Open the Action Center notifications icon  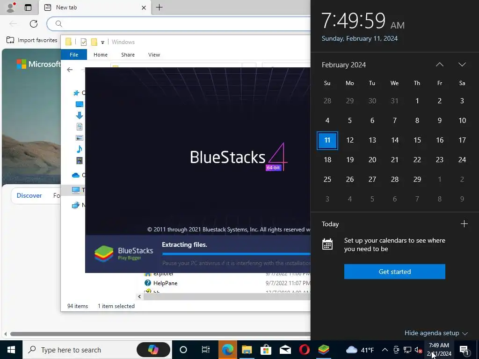click(x=464, y=350)
